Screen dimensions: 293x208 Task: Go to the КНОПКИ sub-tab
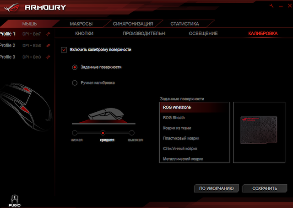click(84, 33)
